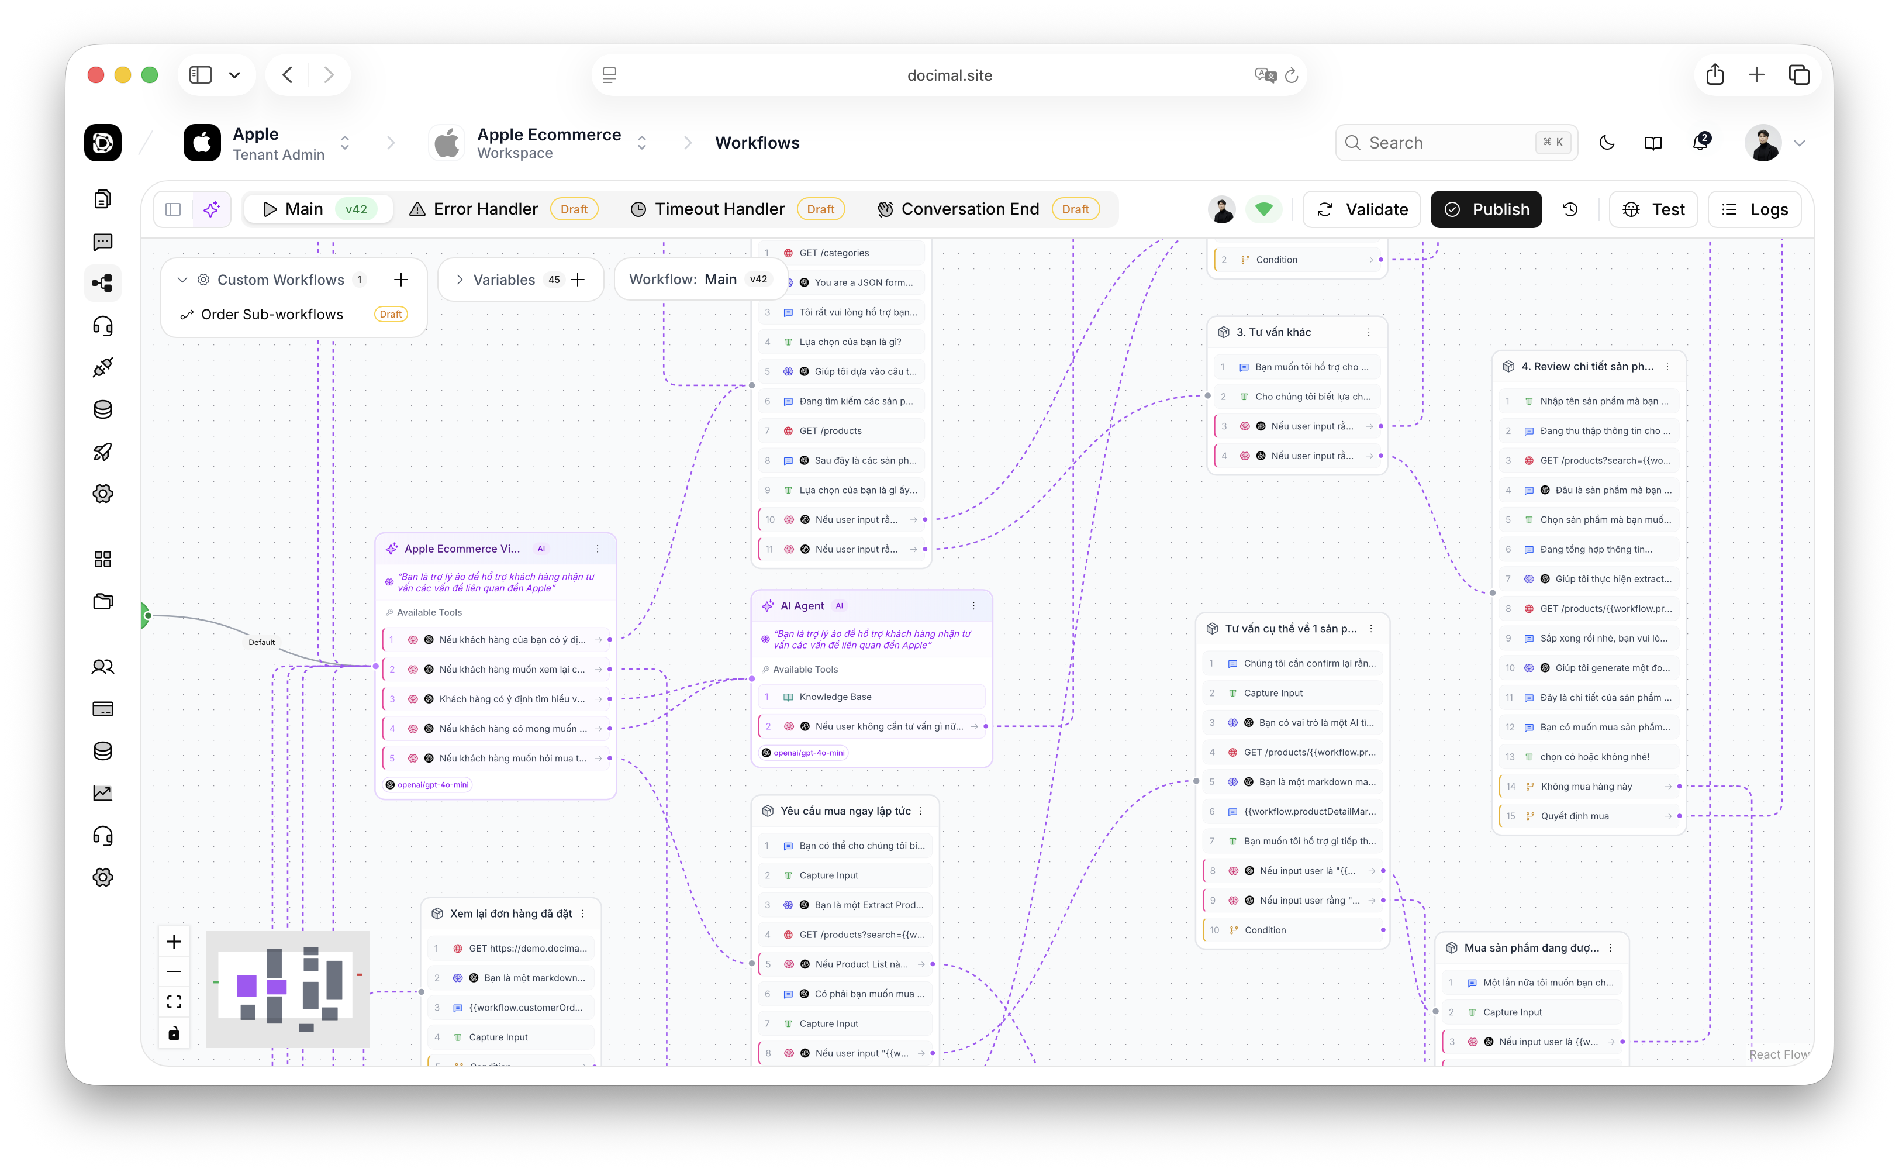Image resolution: width=1899 pixels, height=1172 pixels.
Task: Open the workflows icon in left sidebar
Action: 102,283
